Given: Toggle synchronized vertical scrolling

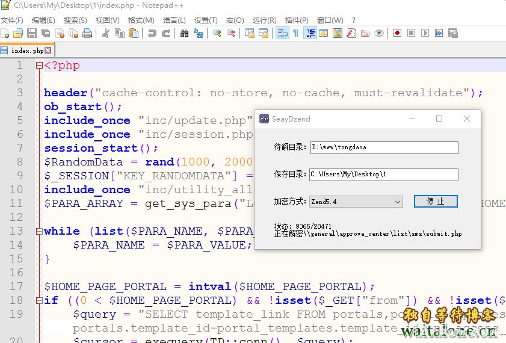Looking at the screenshot, I should [x=250, y=33].
